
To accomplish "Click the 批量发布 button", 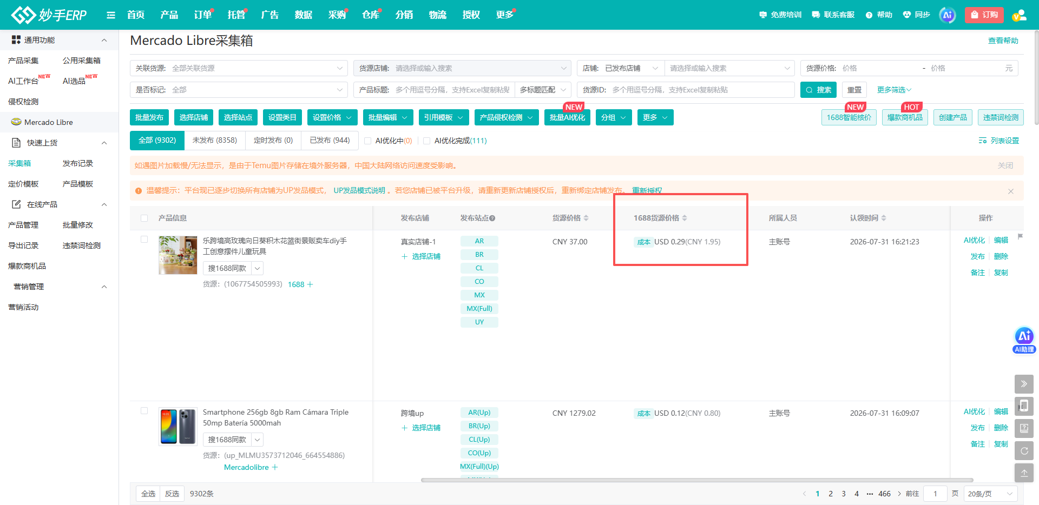I will pyautogui.click(x=149, y=117).
